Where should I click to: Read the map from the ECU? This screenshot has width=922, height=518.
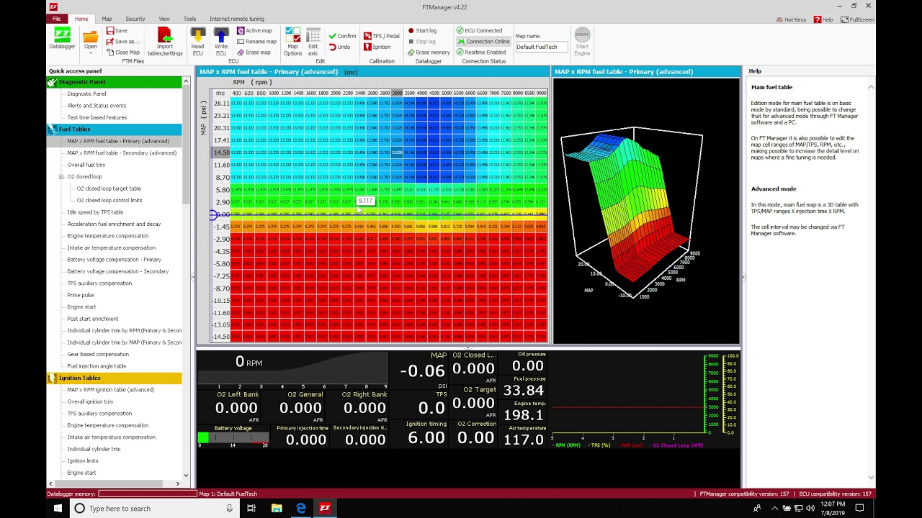197,41
